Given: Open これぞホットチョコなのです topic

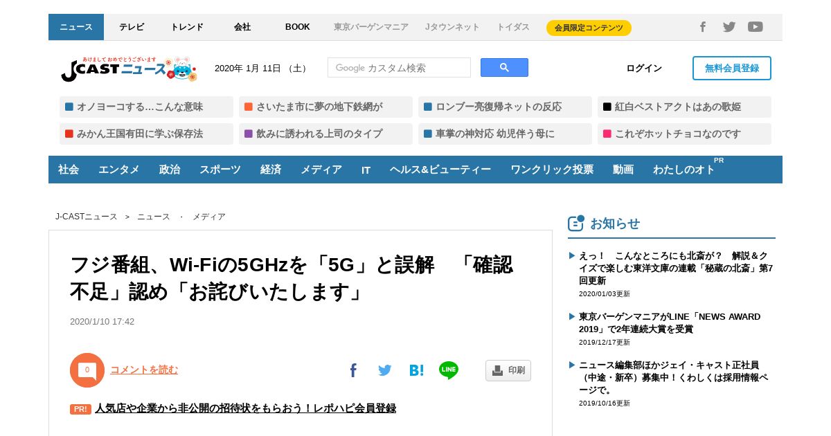Looking at the screenshot, I should coord(684,134).
